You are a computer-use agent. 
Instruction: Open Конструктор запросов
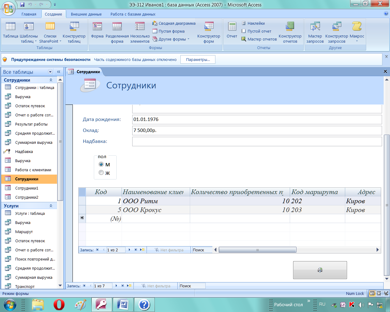coord(337,32)
